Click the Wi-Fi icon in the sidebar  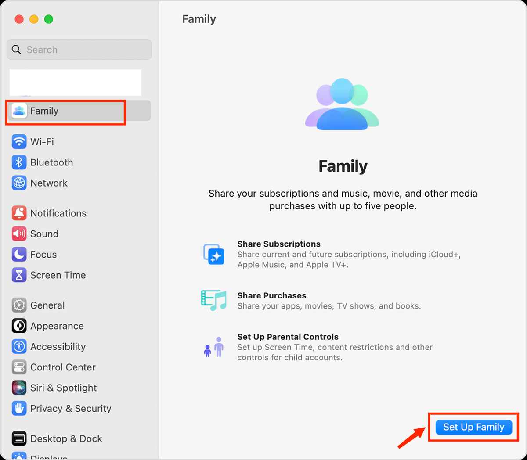(x=19, y=142)
